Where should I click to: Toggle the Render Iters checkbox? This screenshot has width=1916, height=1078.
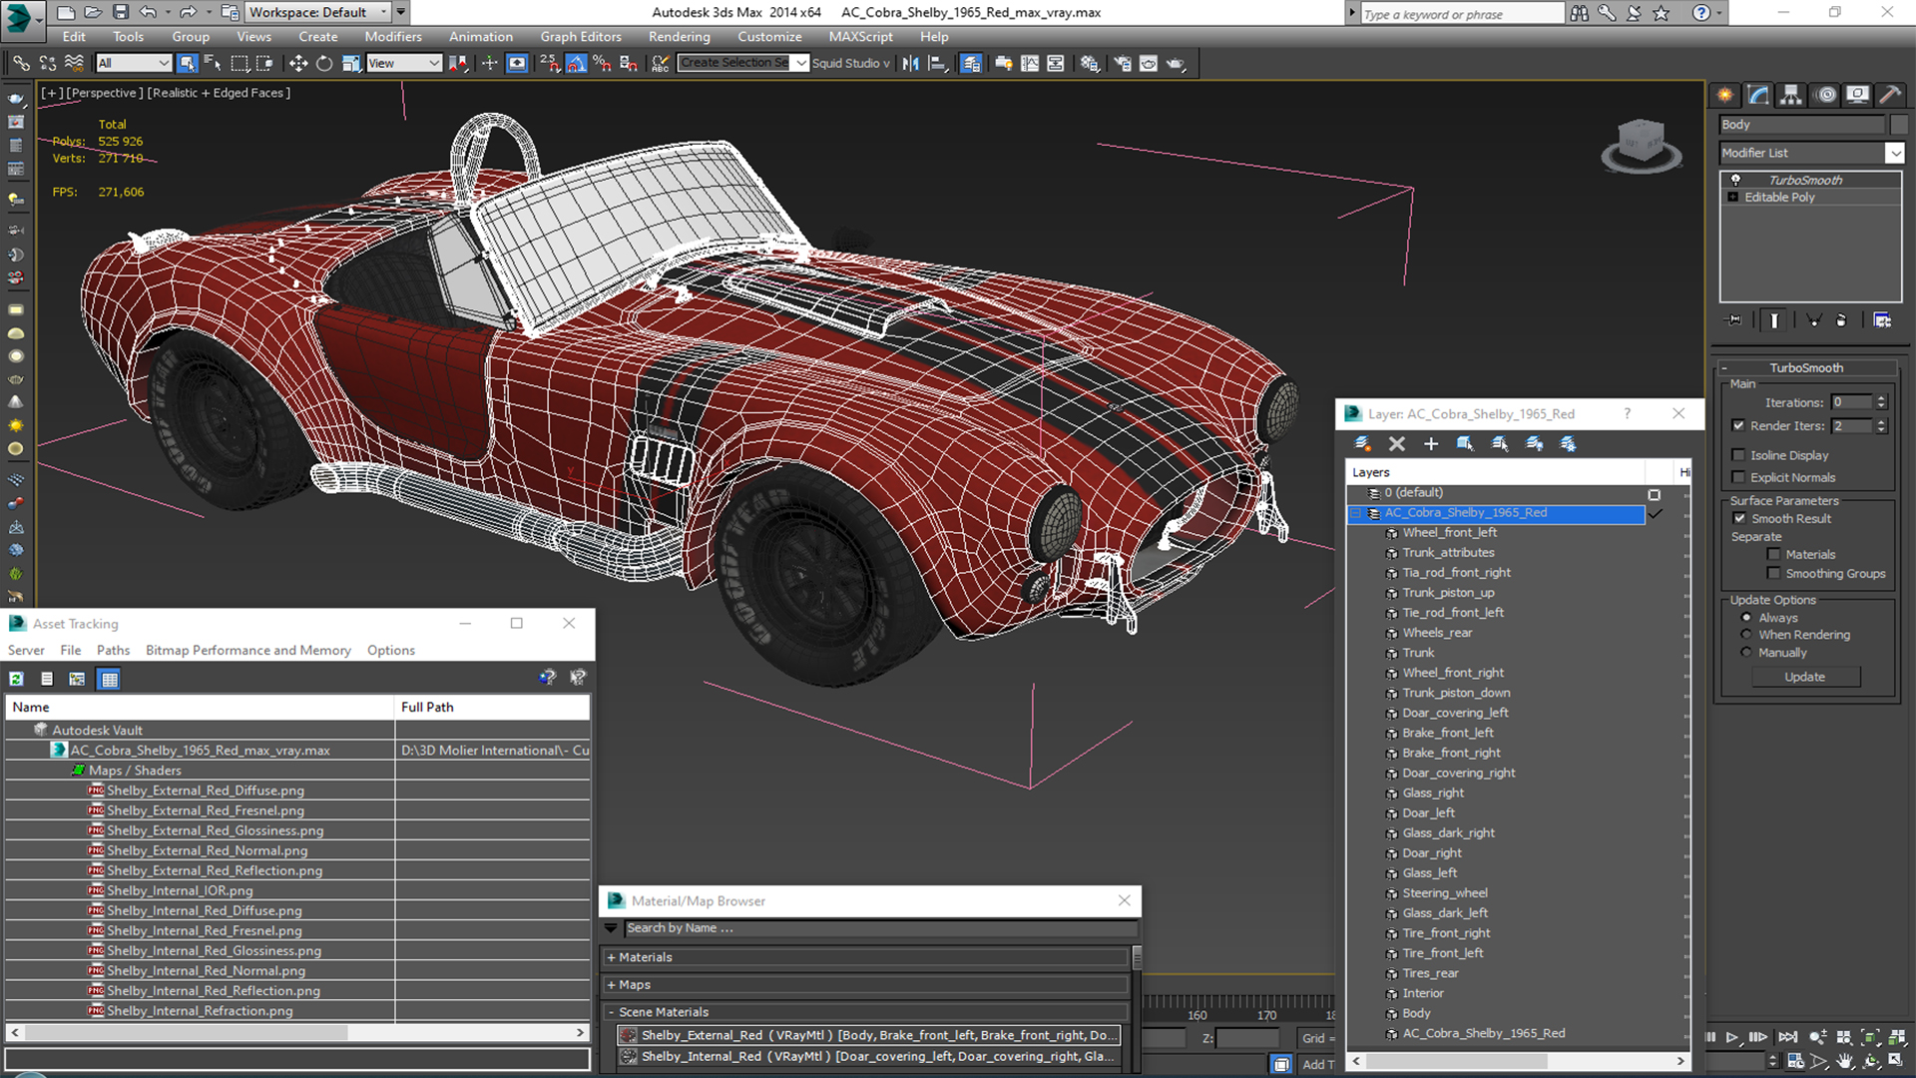1738,425
